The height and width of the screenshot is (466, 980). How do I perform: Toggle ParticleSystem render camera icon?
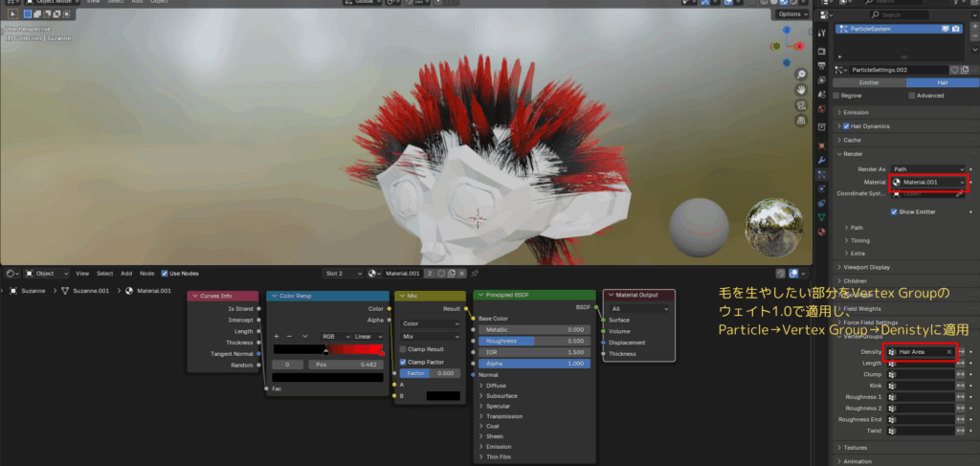pyautogui.click(x=956, y=29)
